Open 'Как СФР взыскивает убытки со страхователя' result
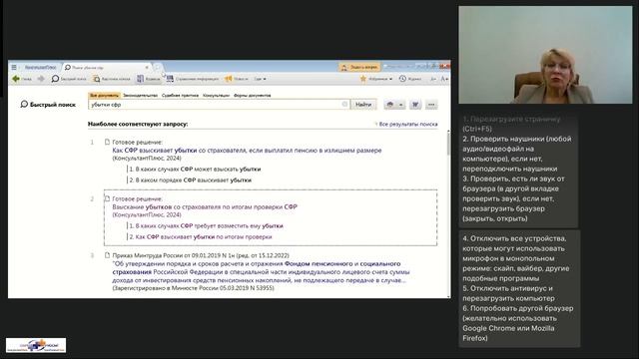 pyautogui.click(x=247, y=151)
